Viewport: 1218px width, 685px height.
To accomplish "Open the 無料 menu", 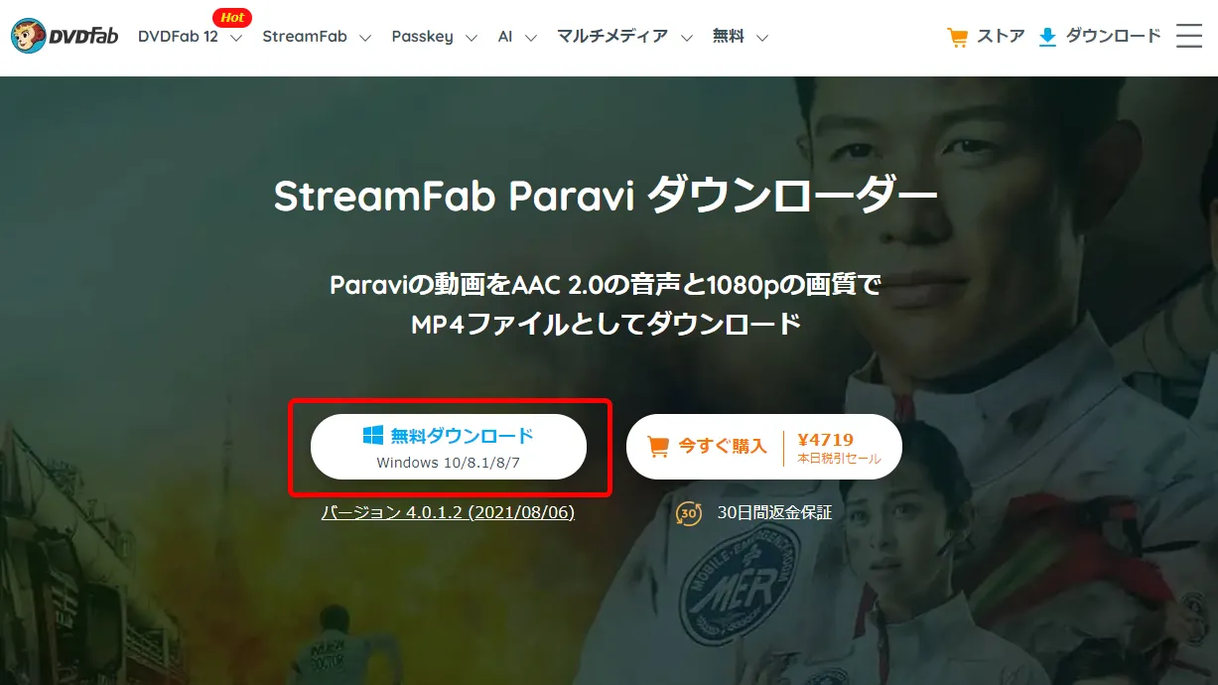I will point(729,37).
